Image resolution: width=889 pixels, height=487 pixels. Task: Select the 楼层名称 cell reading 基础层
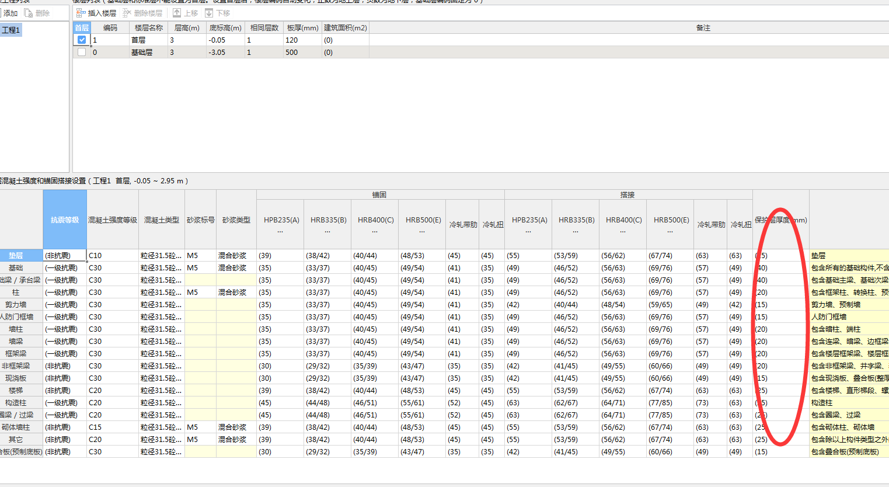148,52
